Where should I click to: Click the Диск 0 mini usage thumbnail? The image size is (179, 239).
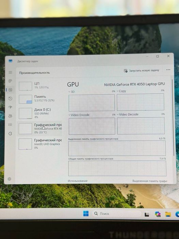[x=26, y=113]
